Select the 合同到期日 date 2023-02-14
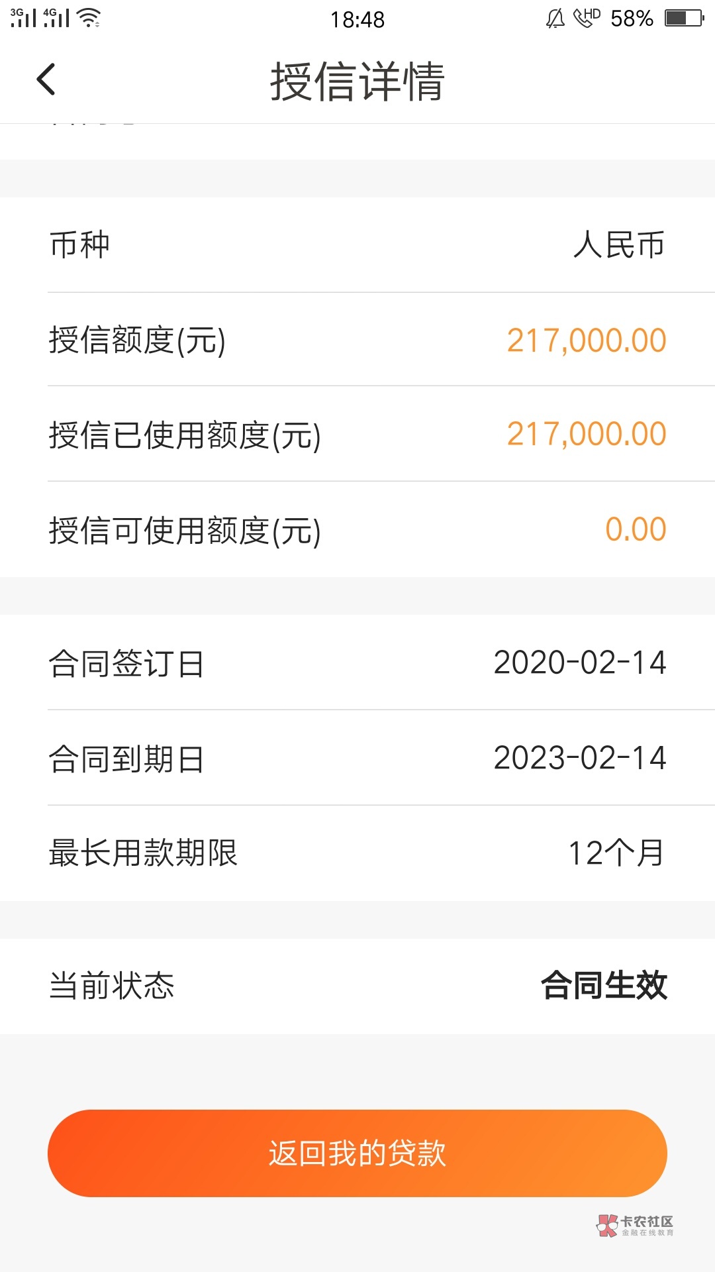 [579, 759]
